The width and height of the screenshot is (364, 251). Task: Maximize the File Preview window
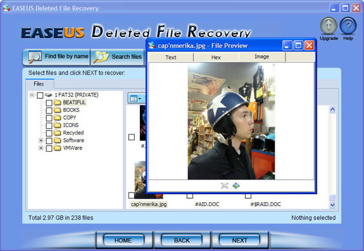(x=298, y=45)
